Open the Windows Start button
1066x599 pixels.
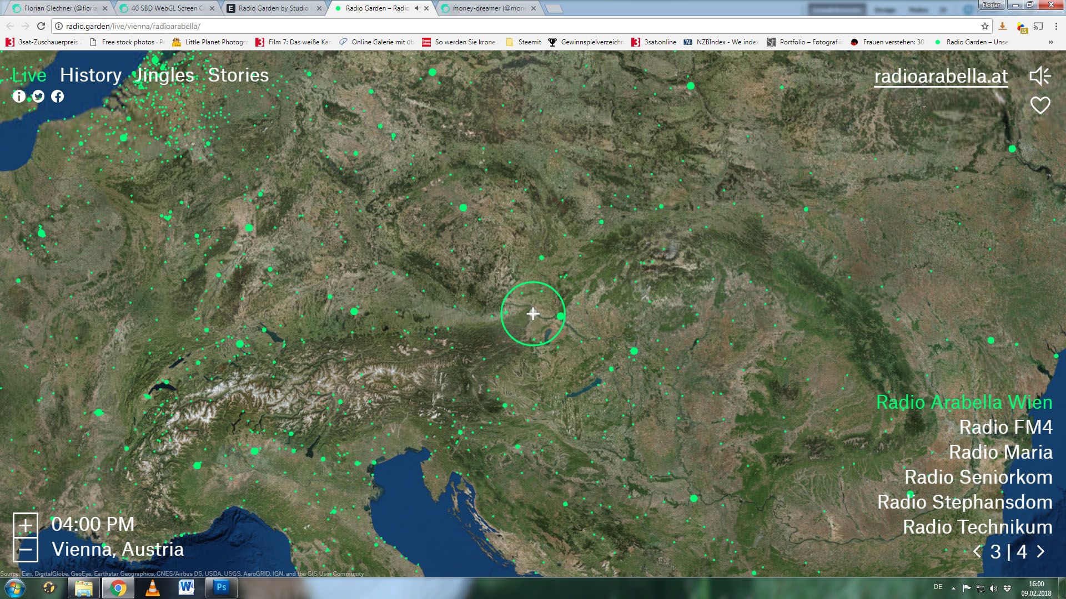[14, 588]
